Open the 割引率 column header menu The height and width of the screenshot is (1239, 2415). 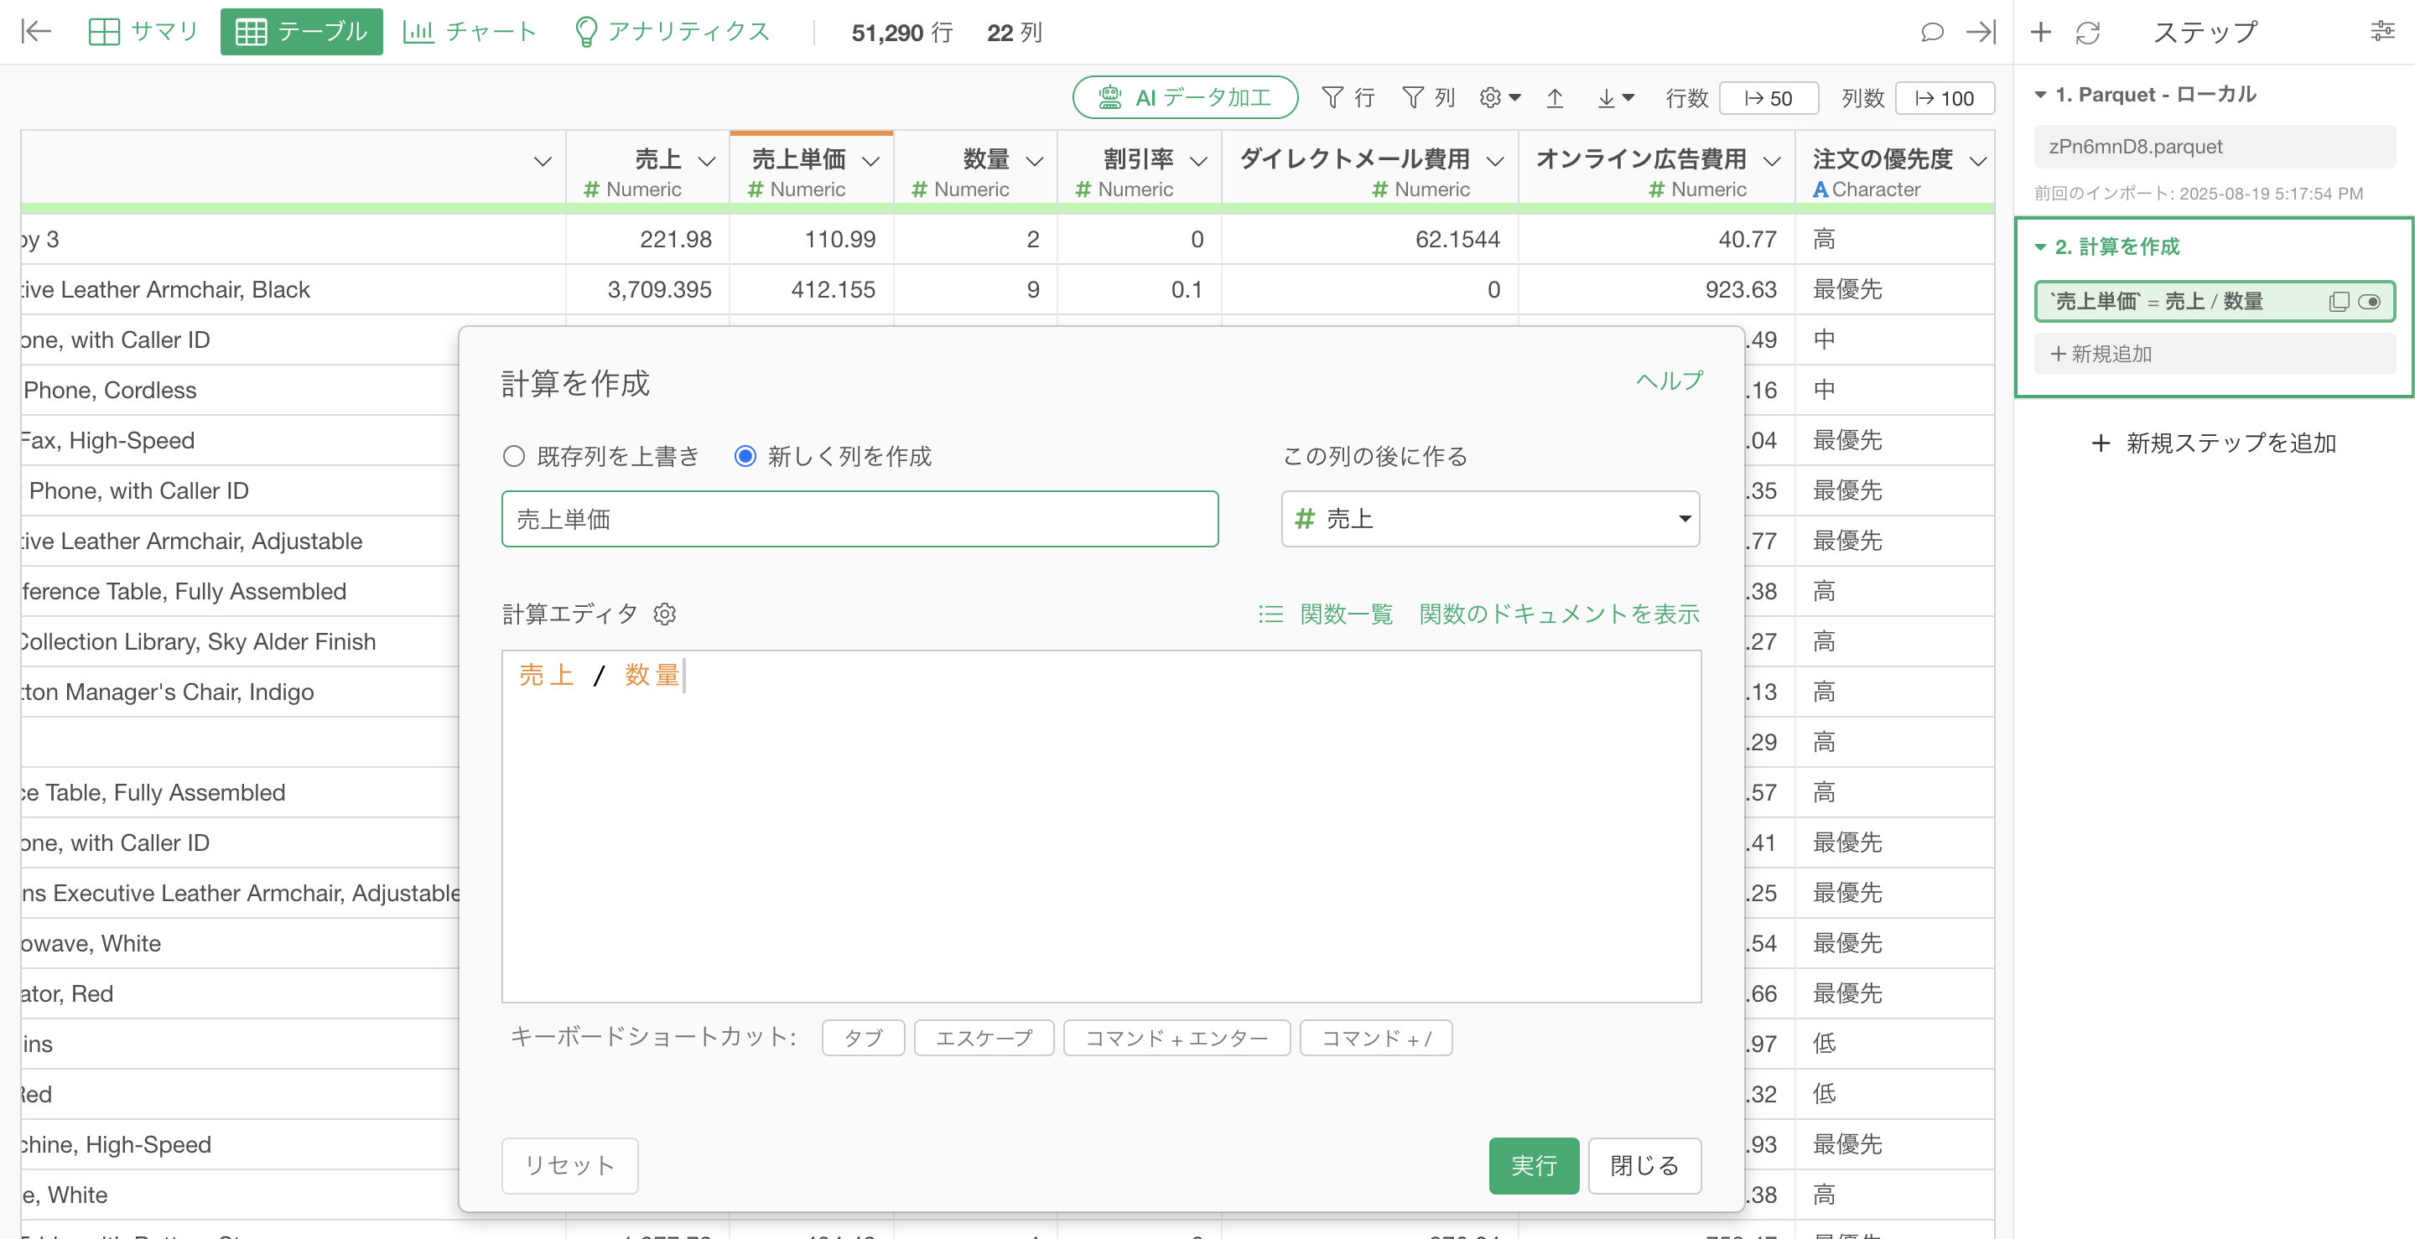click(x=1197, y=161)
